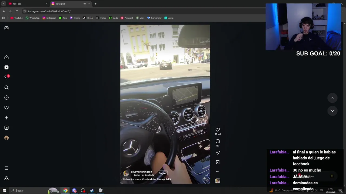The width and height of the screenshot is (346, 194).
Task: Open the capitalized Vods bookmark
Action: tap(113, 18)
